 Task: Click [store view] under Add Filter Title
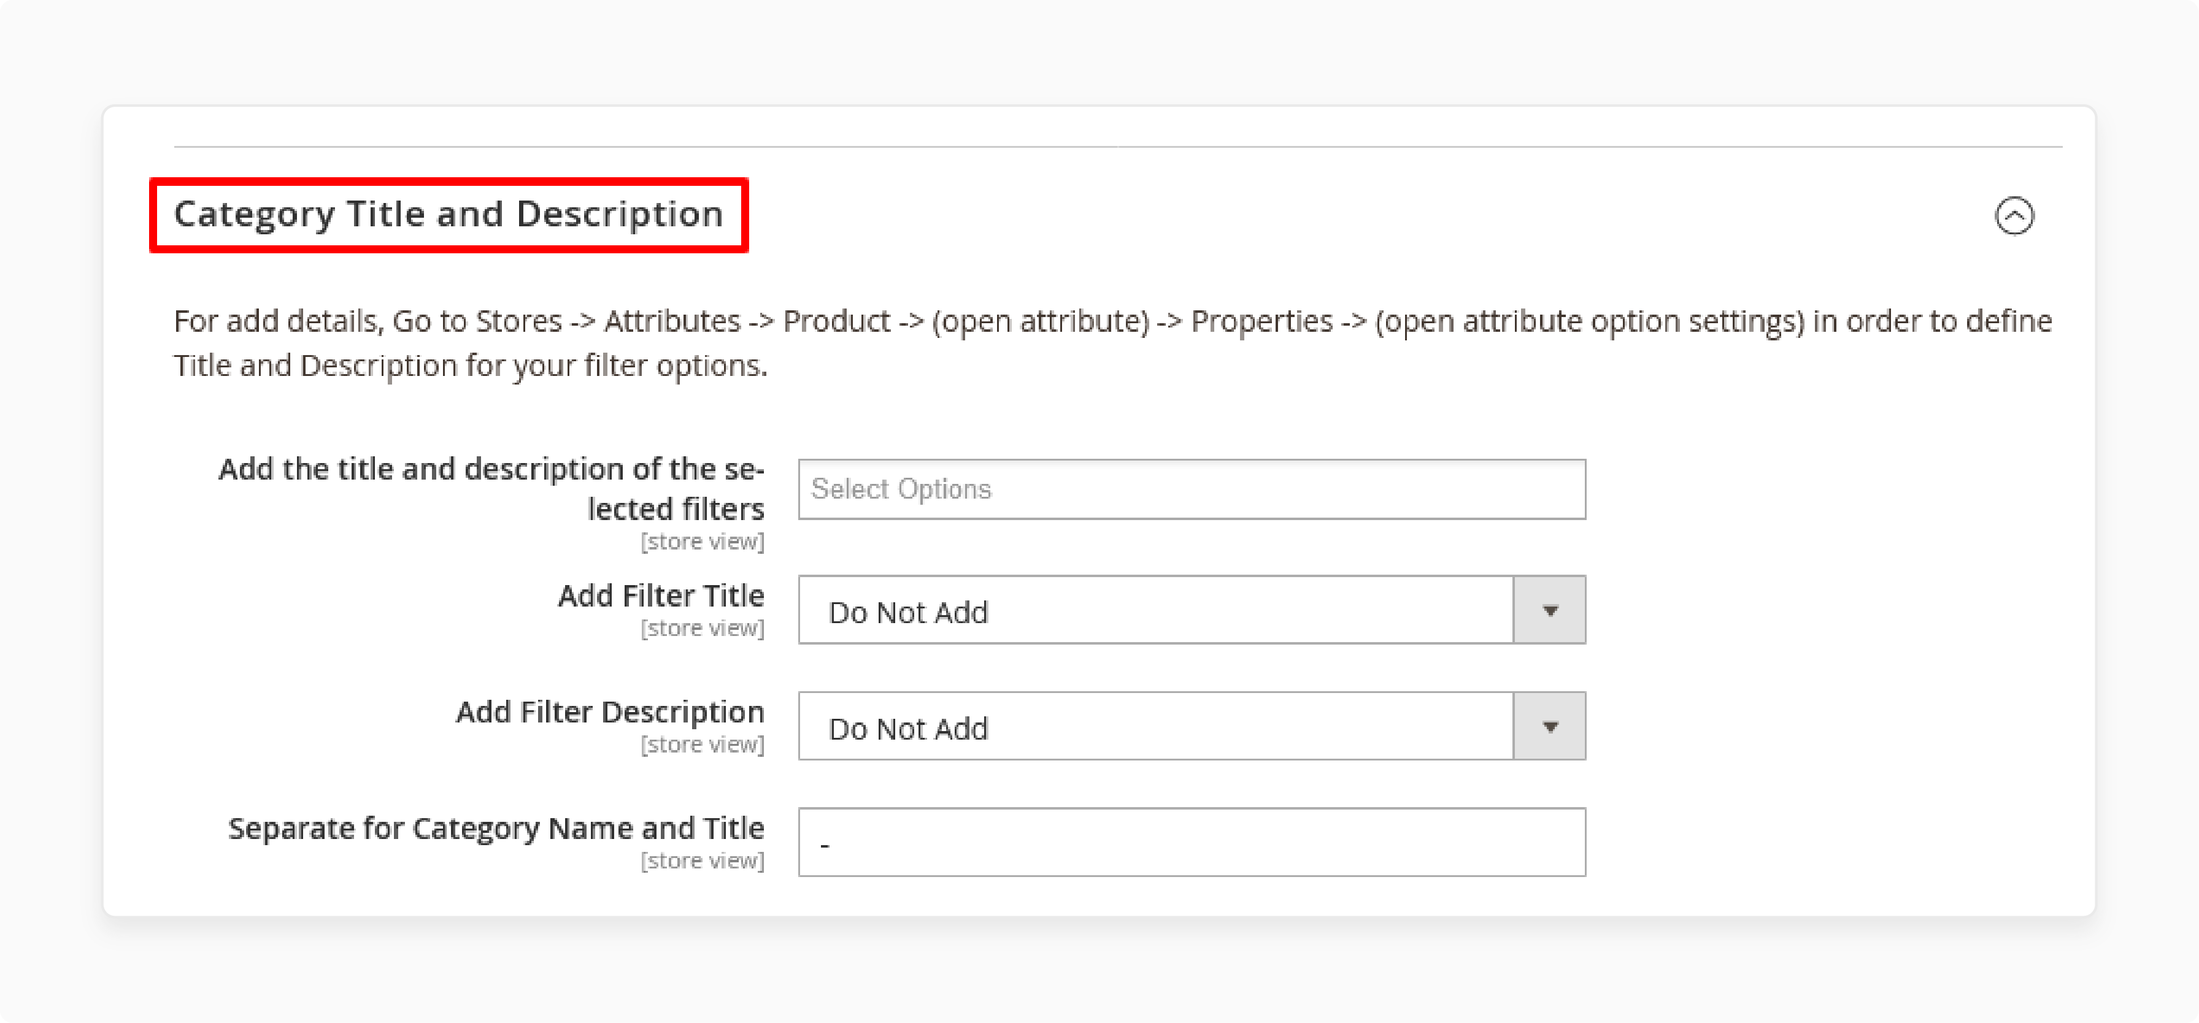(703, 628)
